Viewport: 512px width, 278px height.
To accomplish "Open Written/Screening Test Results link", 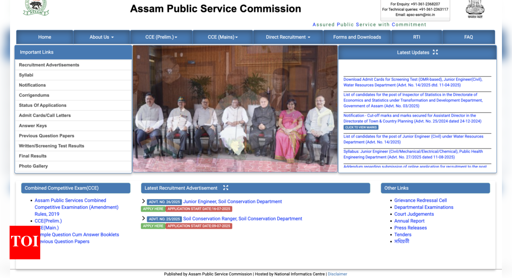I will tap(52, 146).
